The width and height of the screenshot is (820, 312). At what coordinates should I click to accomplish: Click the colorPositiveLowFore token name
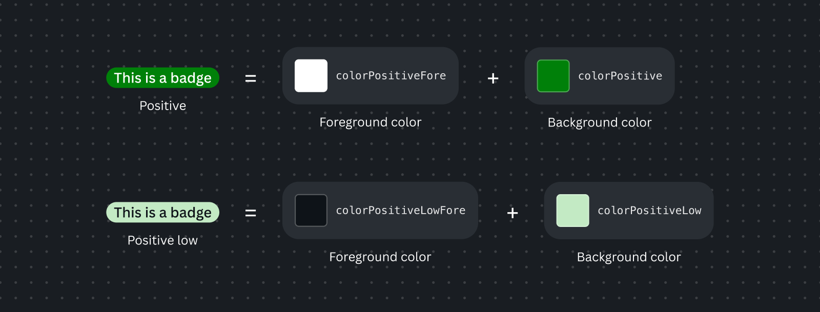[x=401, y=211]
